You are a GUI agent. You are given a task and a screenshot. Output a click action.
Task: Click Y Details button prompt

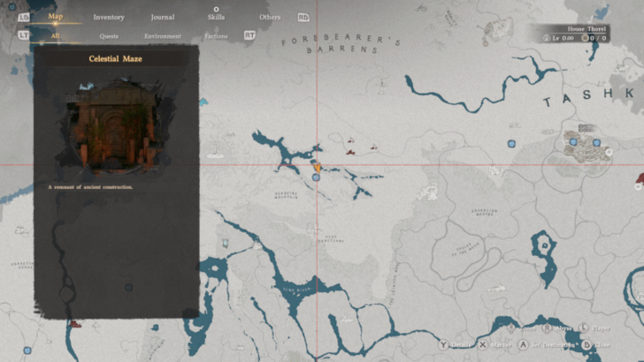(x=455, y=344)
